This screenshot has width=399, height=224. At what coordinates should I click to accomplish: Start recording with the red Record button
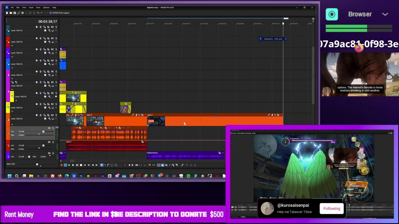click(61, 165)
